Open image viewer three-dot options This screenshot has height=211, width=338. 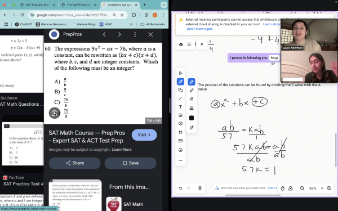click(x=135, y=34)
